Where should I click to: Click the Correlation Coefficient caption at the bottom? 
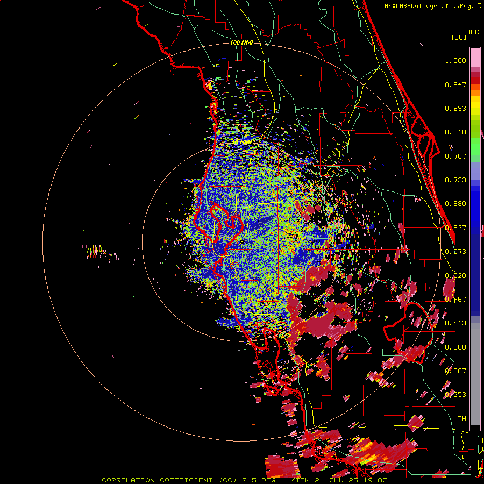point(244,480)
